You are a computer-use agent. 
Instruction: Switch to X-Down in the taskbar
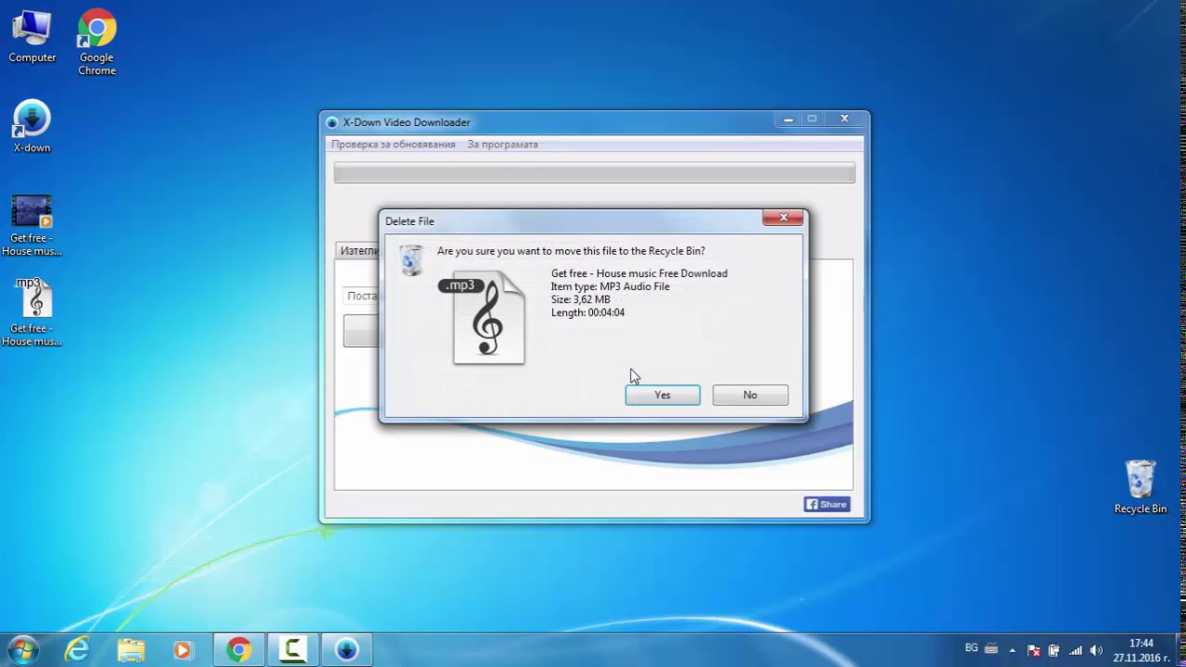coord(347,650)
